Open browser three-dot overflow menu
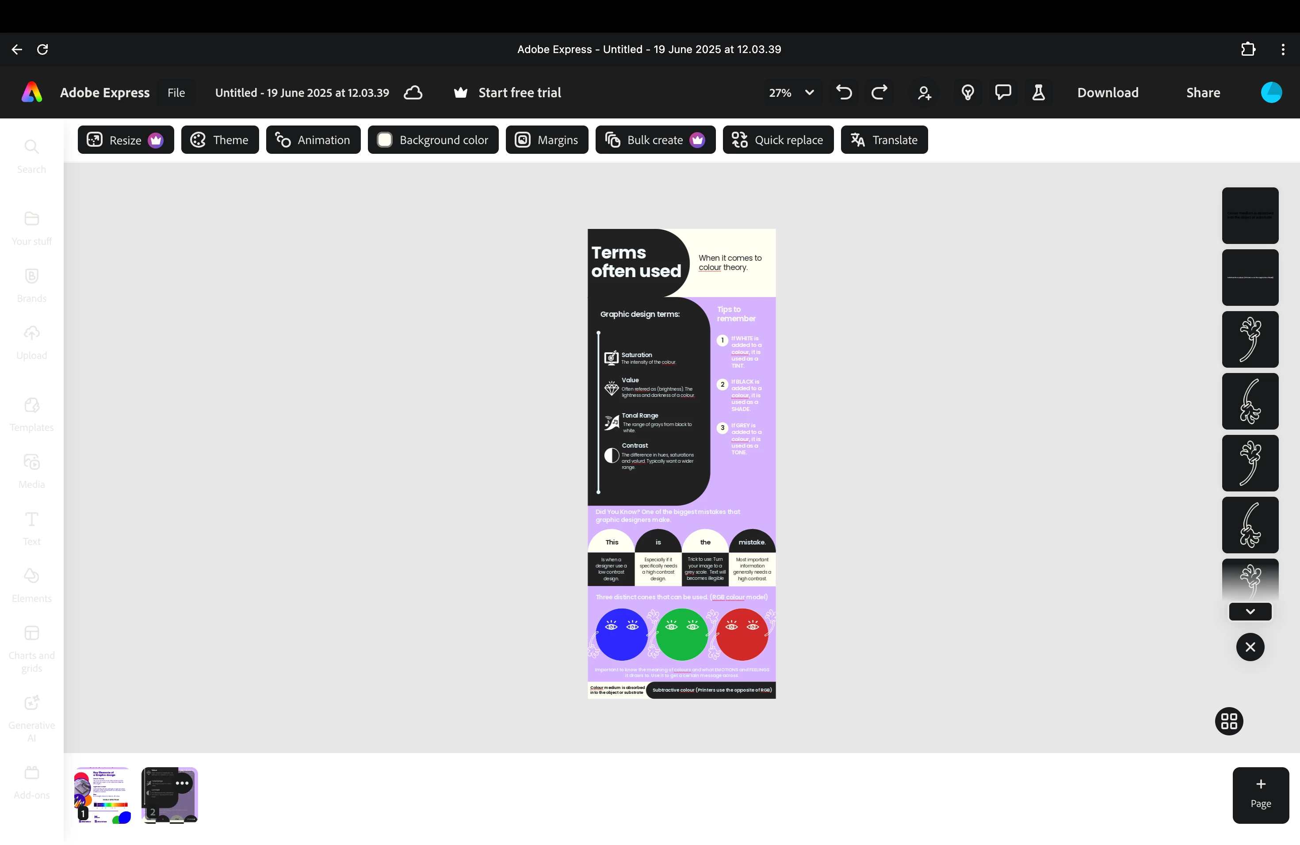This screenshot has width=1300, height=845. (1282, 49)
